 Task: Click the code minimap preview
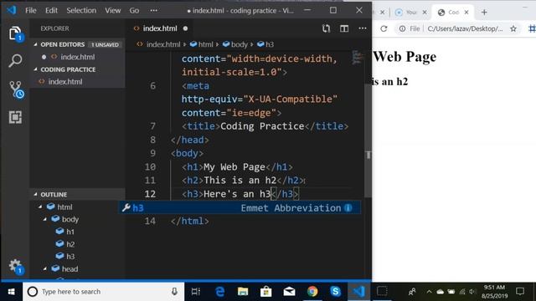point(358,58)
